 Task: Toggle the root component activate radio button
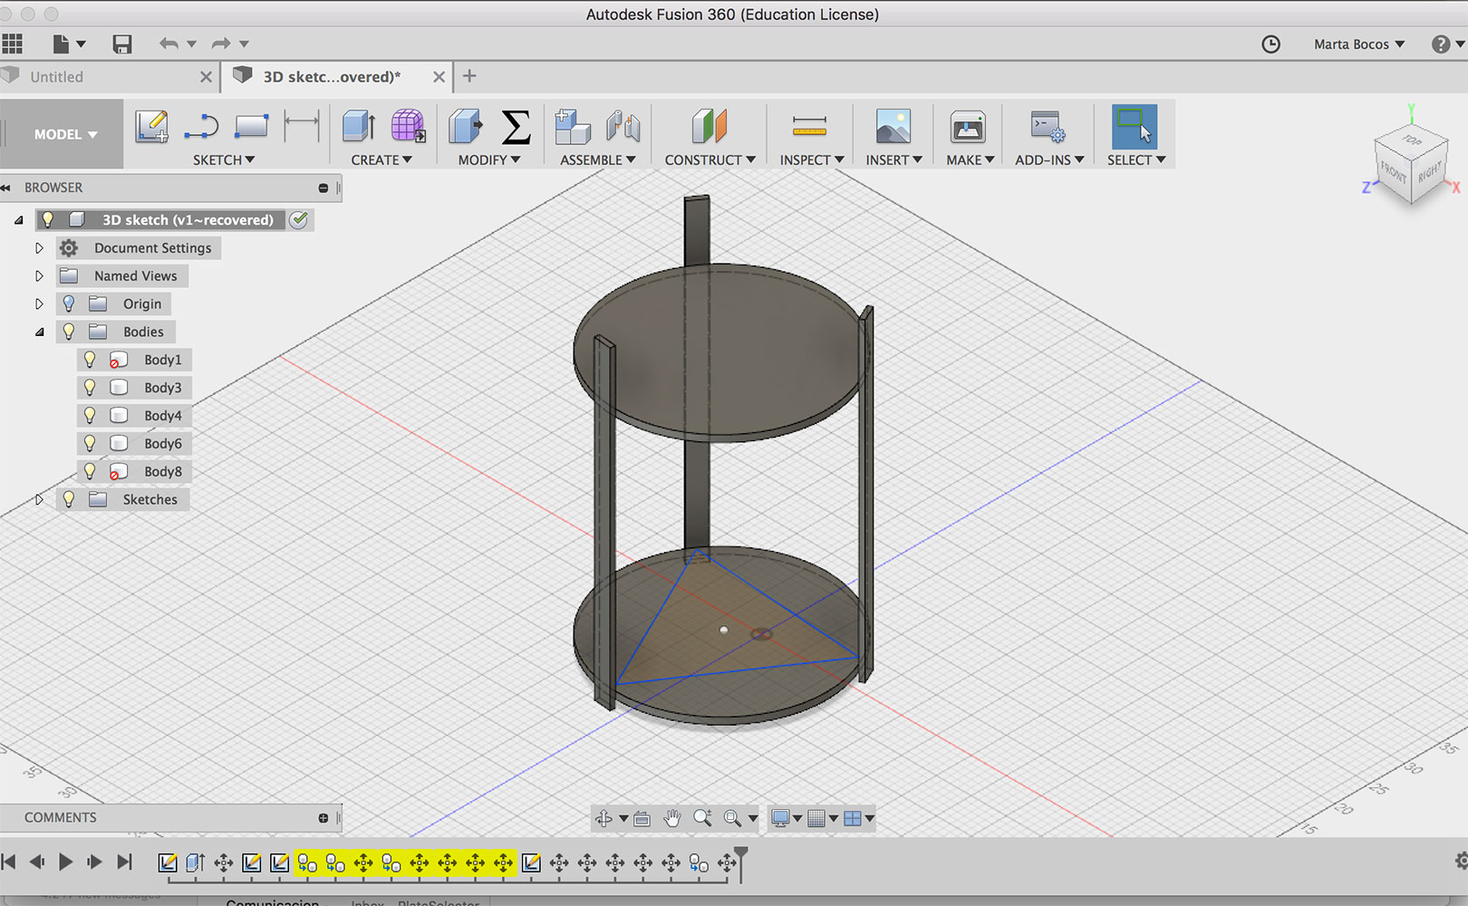click(x=299, y=219)
